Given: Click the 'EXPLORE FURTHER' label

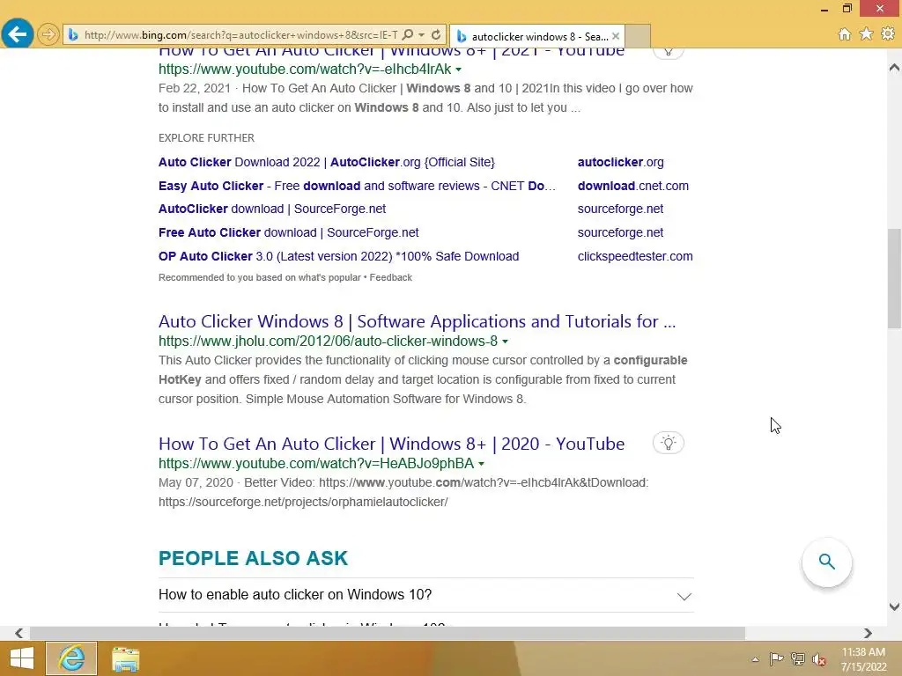Looking at the screenshot, I should pos(206,138).
